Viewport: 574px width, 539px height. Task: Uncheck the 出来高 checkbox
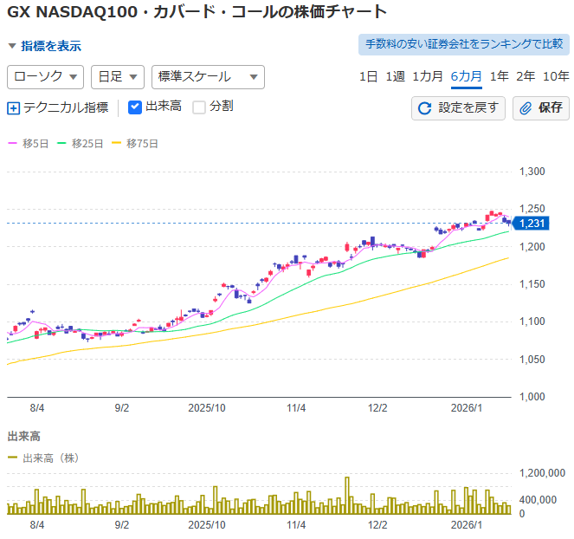click(135, 107)
